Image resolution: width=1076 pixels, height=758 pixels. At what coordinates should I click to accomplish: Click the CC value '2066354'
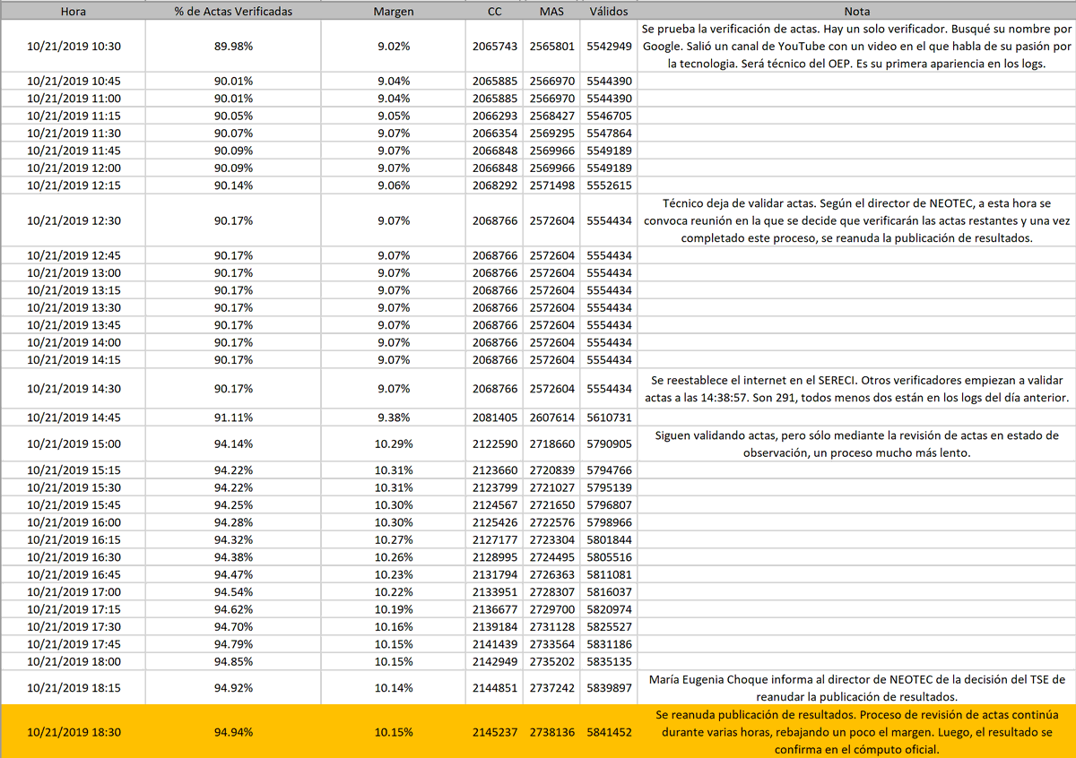click(494, 133)
